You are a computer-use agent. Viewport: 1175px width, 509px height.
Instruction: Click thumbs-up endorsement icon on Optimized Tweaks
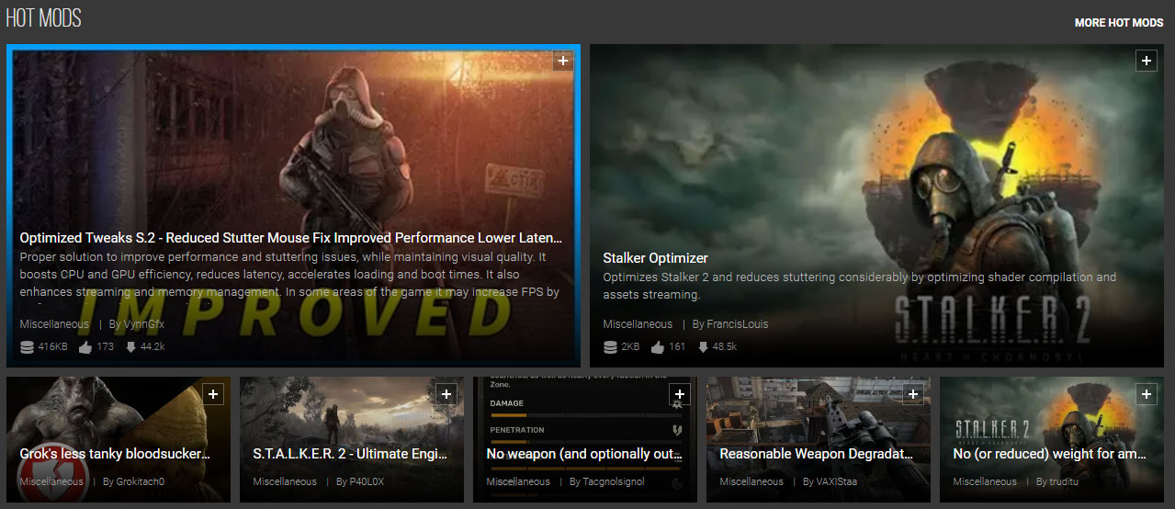point(85,347)
